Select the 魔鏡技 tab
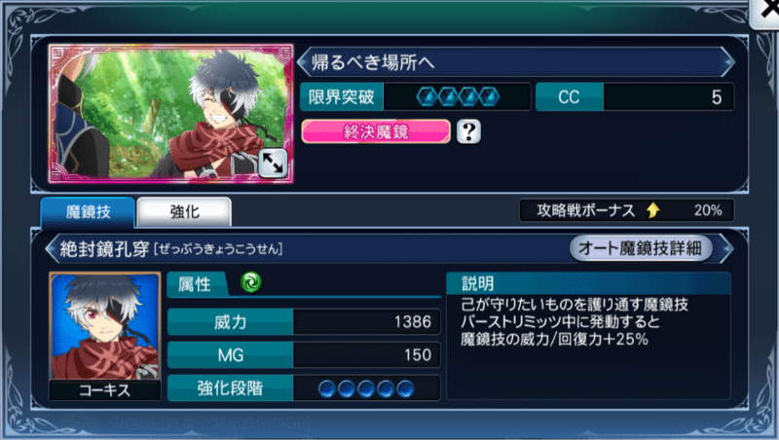Screen dimensions: 779x440 88,212
